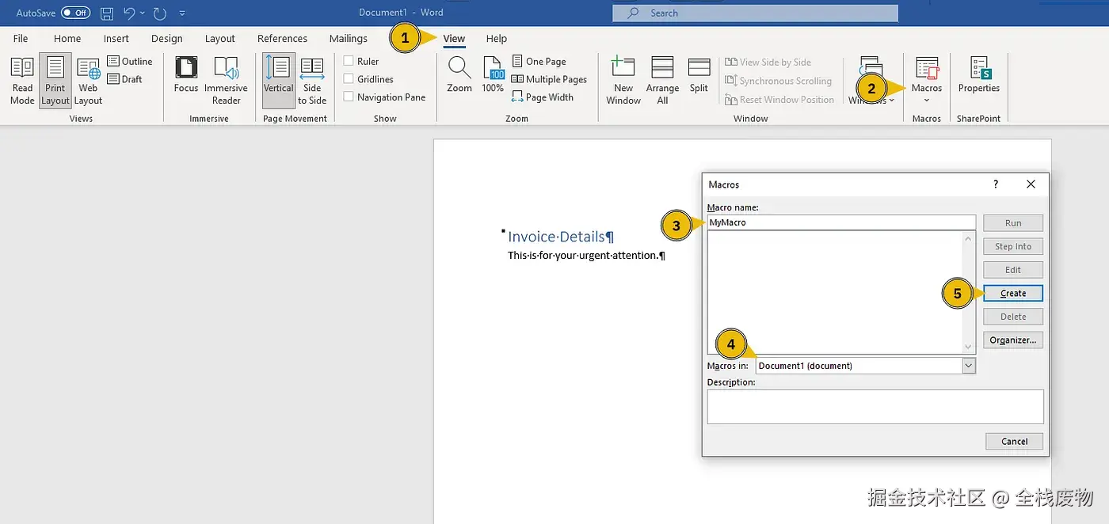Click the Run button
Screen dimensions: 1109x524
pos(1013,223)
